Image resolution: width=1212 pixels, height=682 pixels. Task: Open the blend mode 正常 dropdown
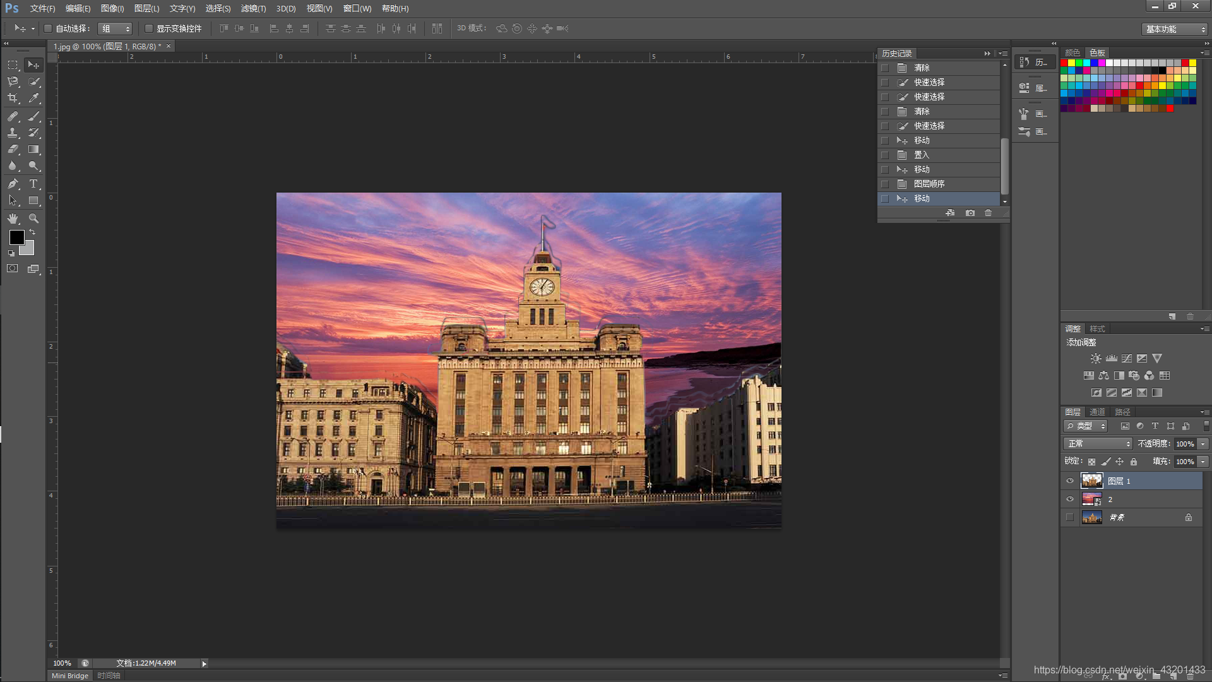[x=1098, y=444]
